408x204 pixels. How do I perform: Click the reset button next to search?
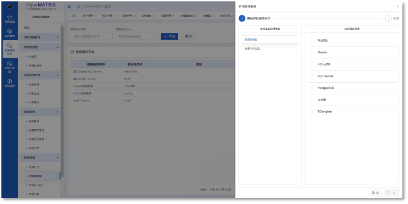click(188, 37)
